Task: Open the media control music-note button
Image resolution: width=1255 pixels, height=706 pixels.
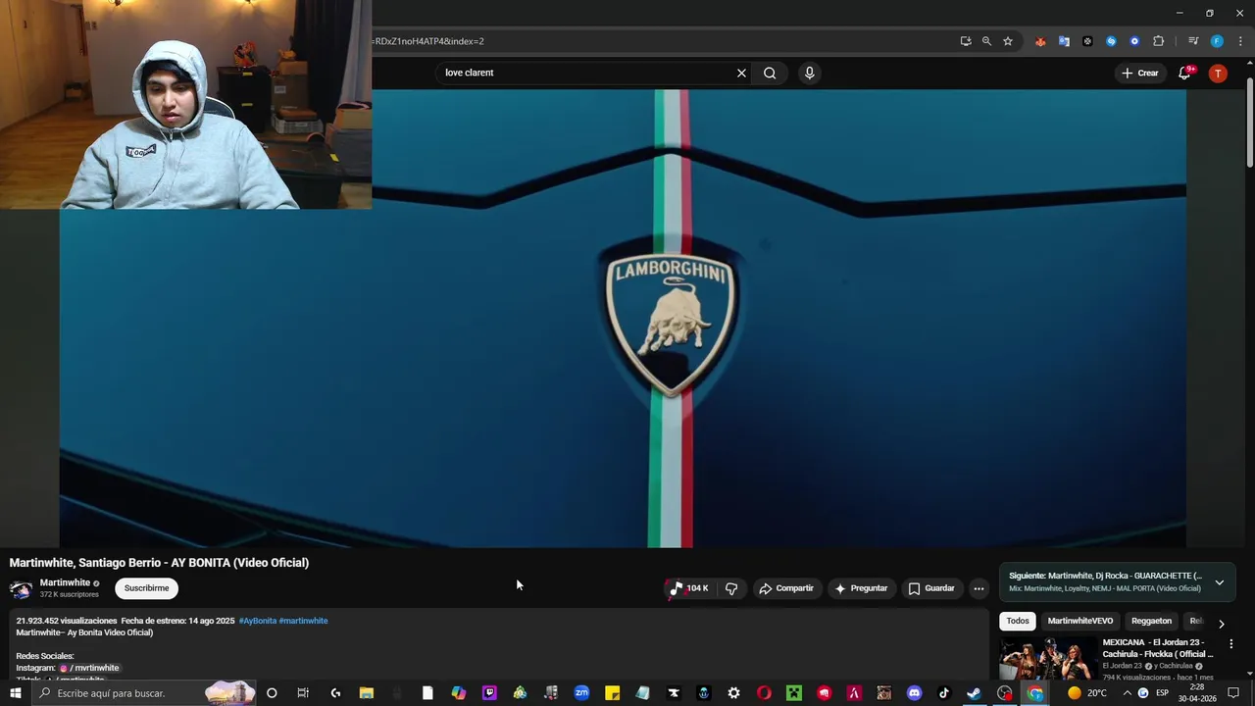Action: point(1192,41)
